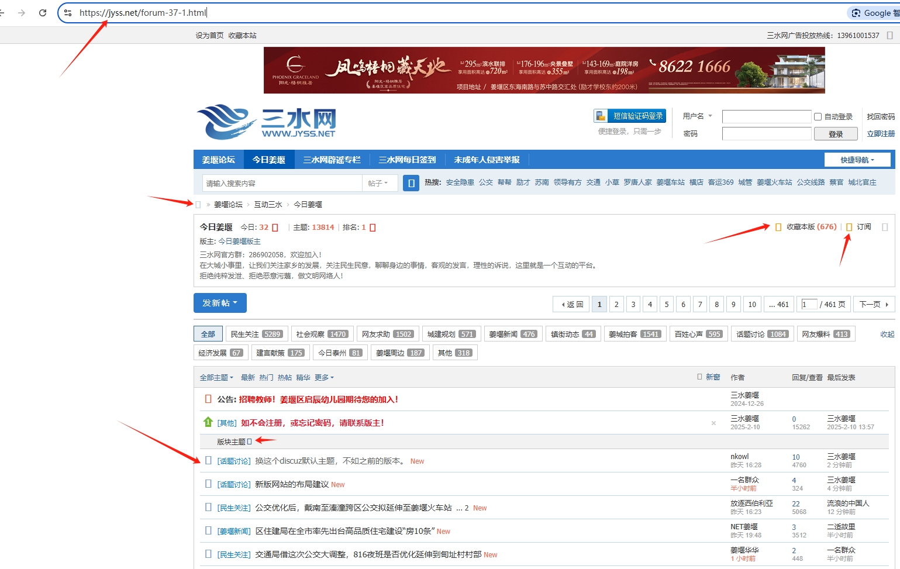This screenshot has height=569, width=900.
Task: Open site information icon in the address bar
Action: tap(68, 13)
